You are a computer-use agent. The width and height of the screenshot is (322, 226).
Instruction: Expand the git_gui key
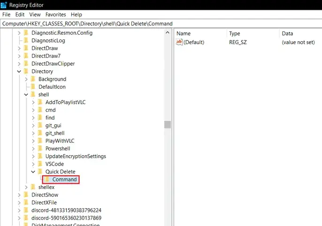[x=33, y=126]
